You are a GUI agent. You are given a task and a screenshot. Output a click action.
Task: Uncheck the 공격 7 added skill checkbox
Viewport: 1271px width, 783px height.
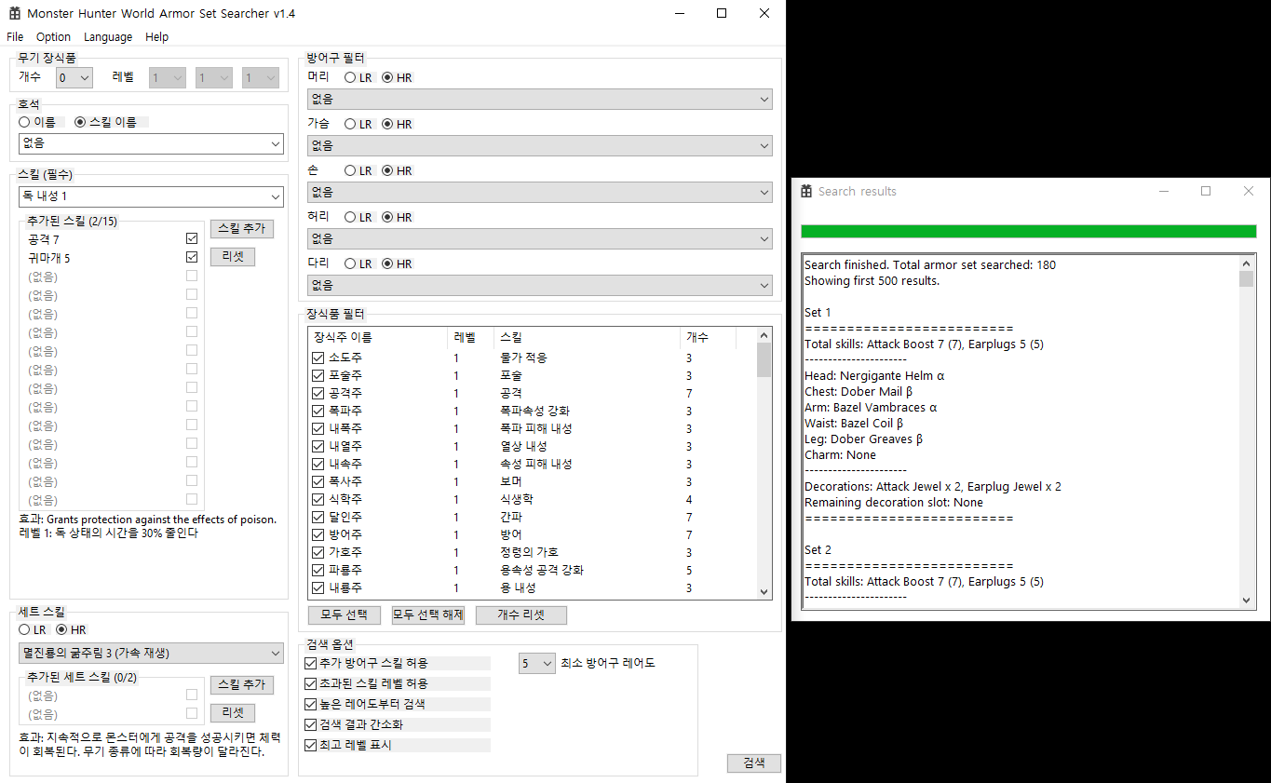(x=192, y=239)
